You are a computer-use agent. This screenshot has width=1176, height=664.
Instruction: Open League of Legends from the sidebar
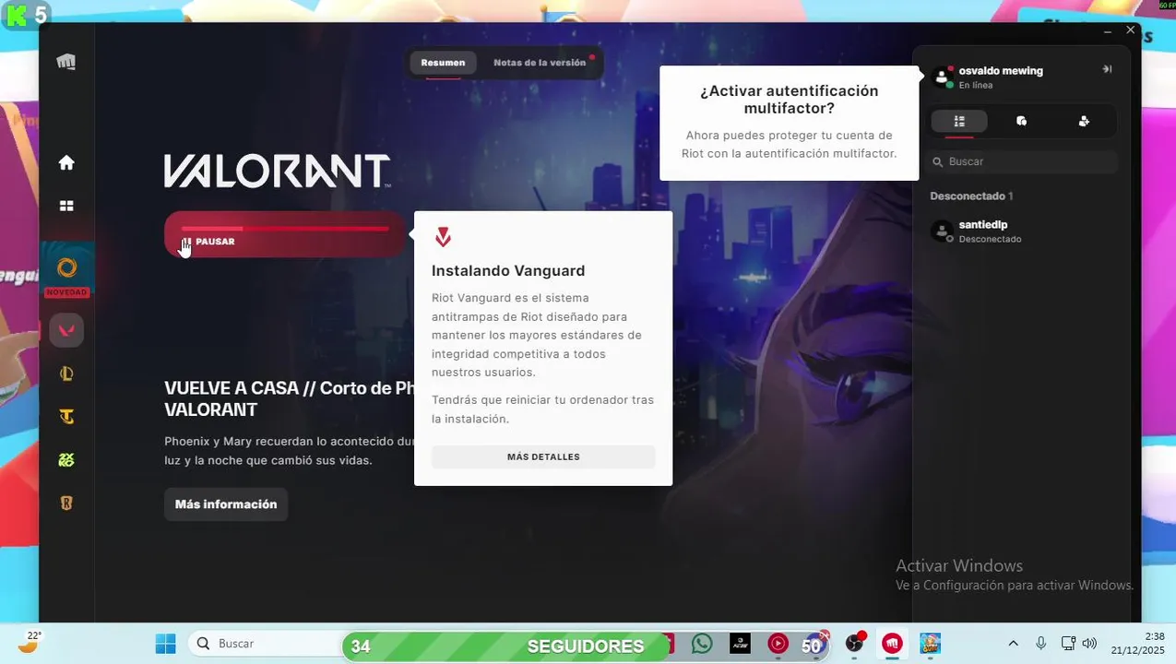[x=66, y=373]
